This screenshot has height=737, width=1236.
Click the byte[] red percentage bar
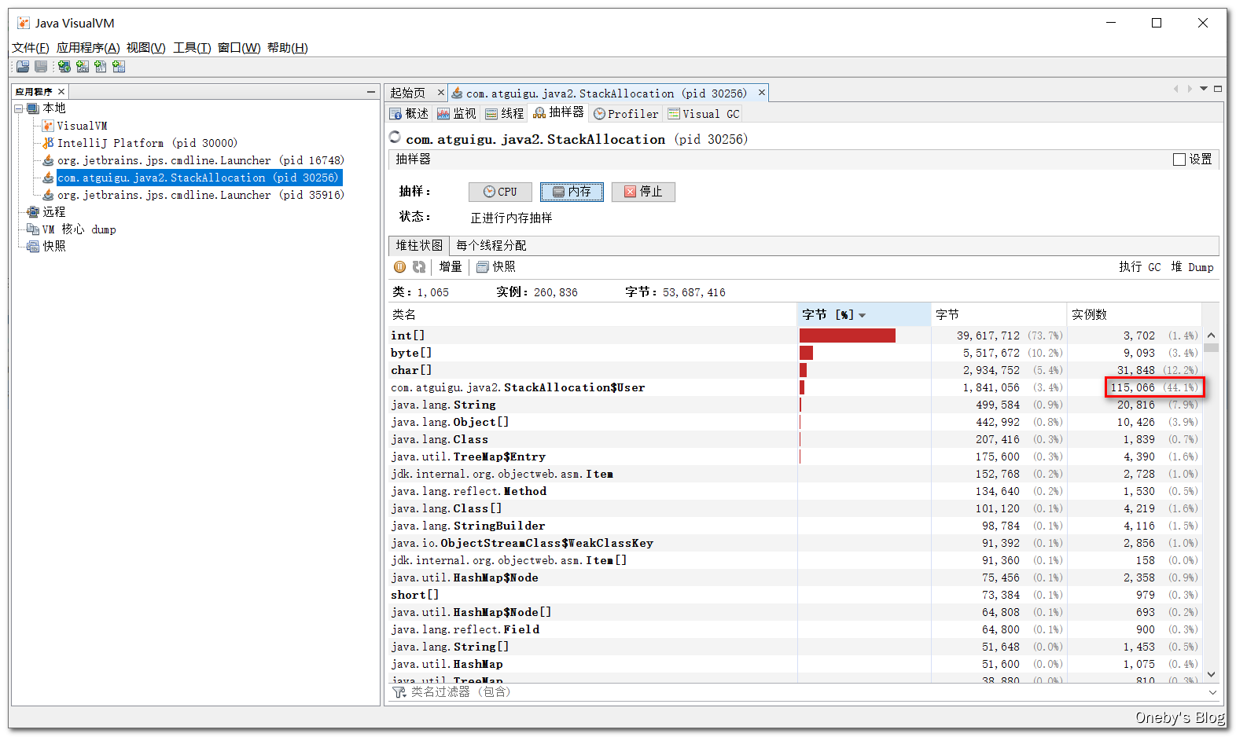click(x=806, y=353)
